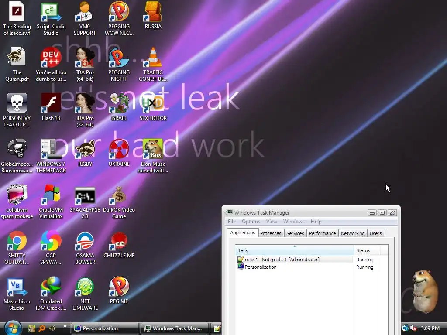
Task: Open Task Manager Options menu
Action: click(x=251, y=221)
